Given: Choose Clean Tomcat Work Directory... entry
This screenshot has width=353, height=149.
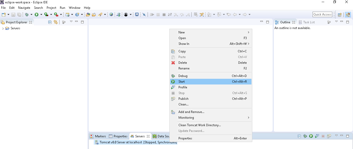Looking at the screenshot, I should click(211, 125).
